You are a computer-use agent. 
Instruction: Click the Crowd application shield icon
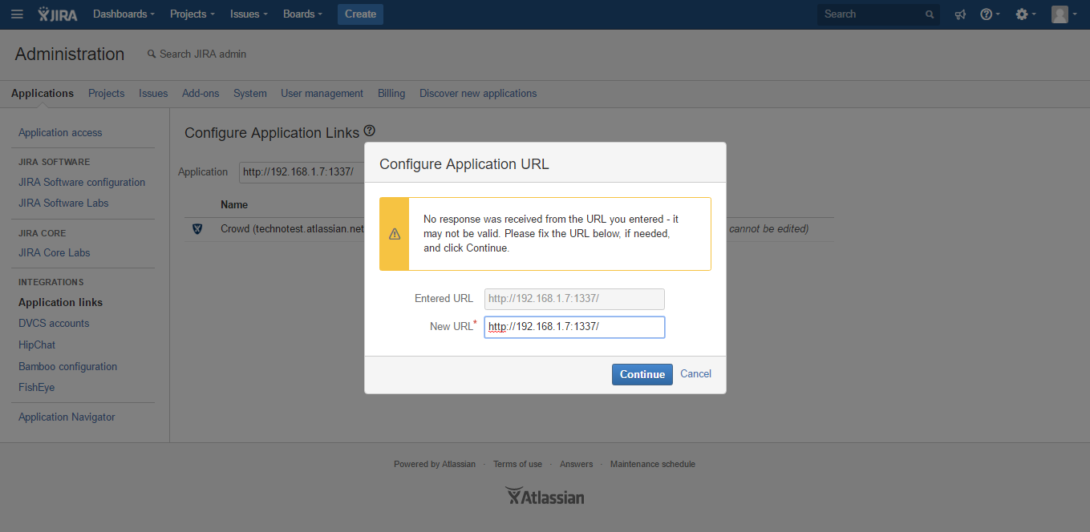(197, 229)
